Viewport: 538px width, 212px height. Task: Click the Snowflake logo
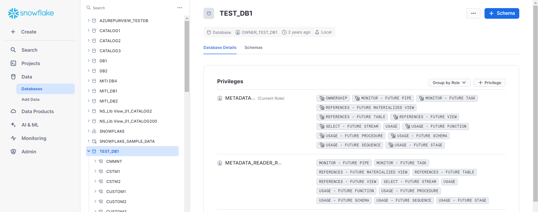[31, 13]
